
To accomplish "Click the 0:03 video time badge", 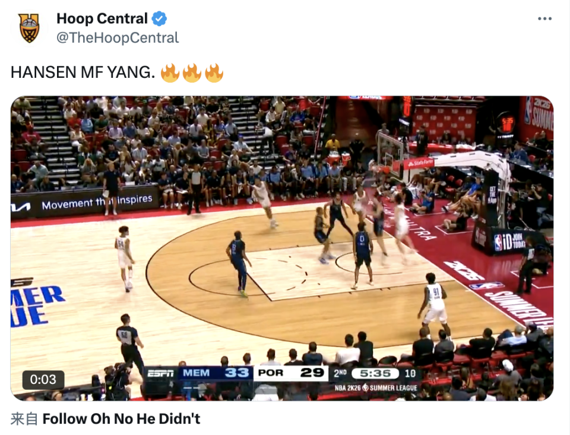I will [x=43, y=380].
